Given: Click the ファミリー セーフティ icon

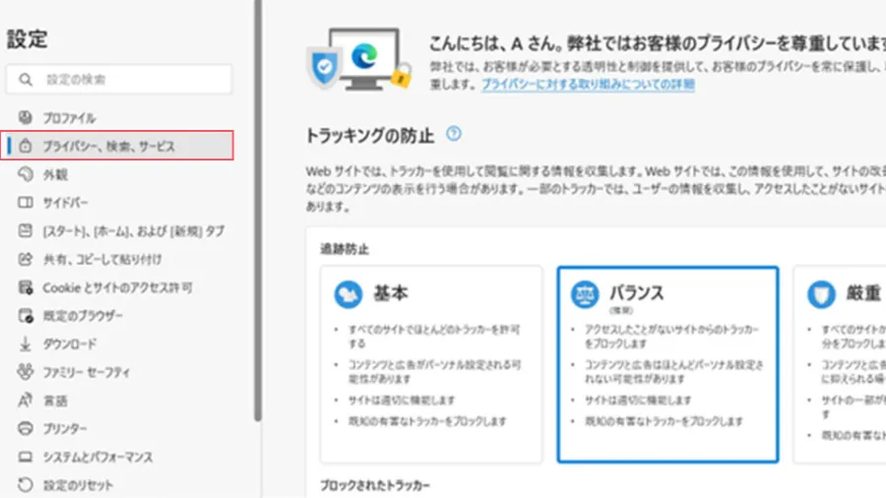Looking at the screenshot, I should 26,372.
